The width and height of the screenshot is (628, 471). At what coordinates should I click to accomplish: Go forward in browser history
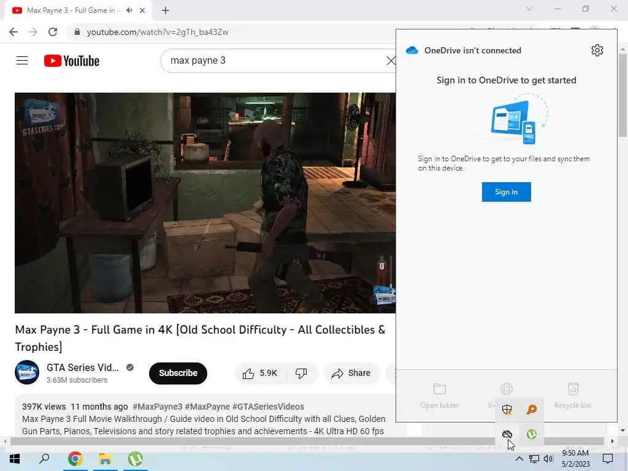33,32
